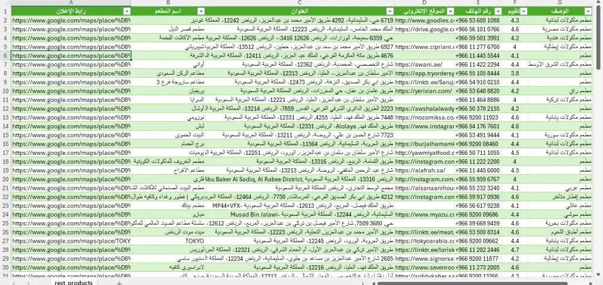
Task: Click the horizontal scrollbar left arrow
Action: [x=373, y=283]
